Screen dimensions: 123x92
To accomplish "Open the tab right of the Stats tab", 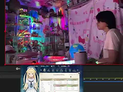I will tap(49, 70).
